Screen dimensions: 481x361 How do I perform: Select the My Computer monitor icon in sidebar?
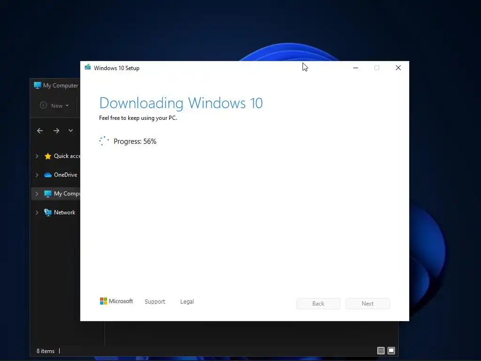click(47, 194)
